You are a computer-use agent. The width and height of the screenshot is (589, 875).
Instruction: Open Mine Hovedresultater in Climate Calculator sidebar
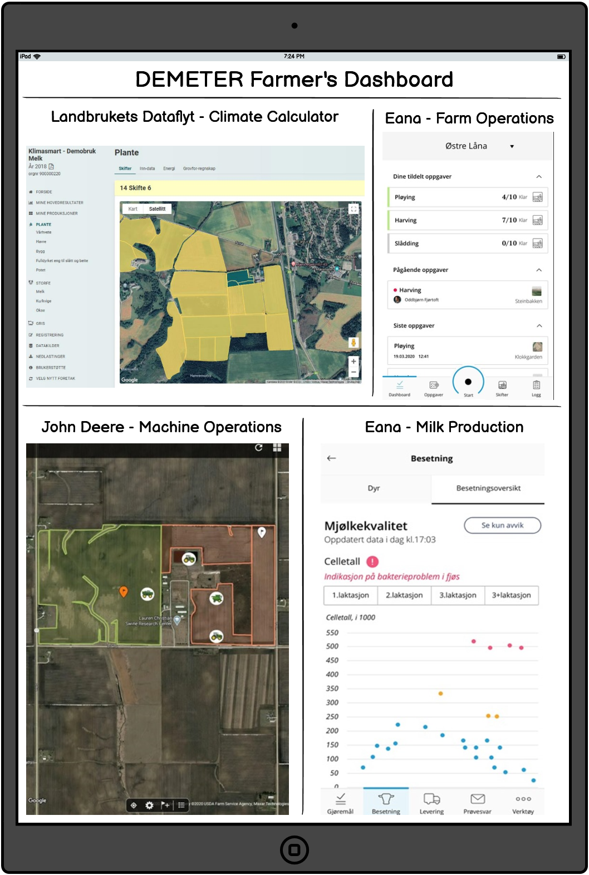[56, 202]
